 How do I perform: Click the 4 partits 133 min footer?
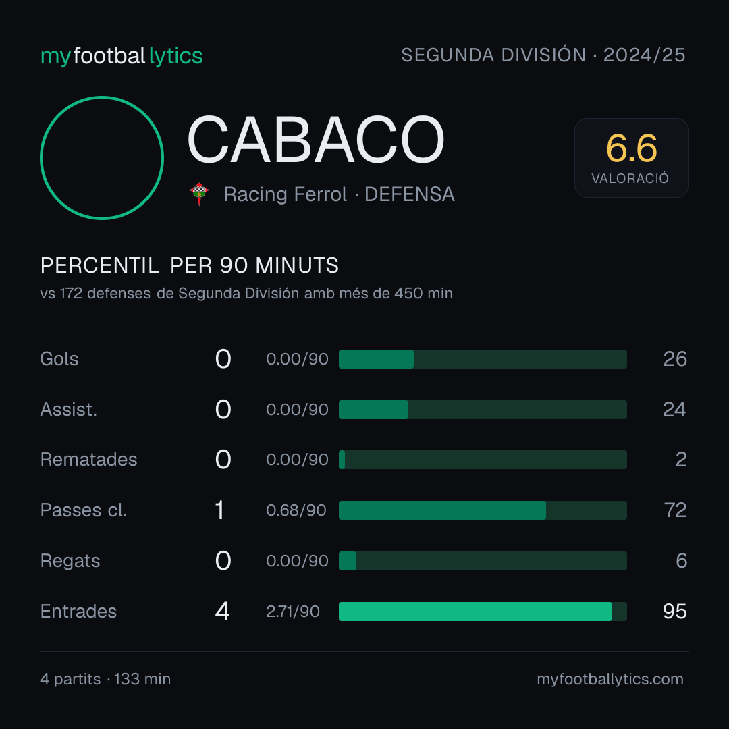pos(105,679)
